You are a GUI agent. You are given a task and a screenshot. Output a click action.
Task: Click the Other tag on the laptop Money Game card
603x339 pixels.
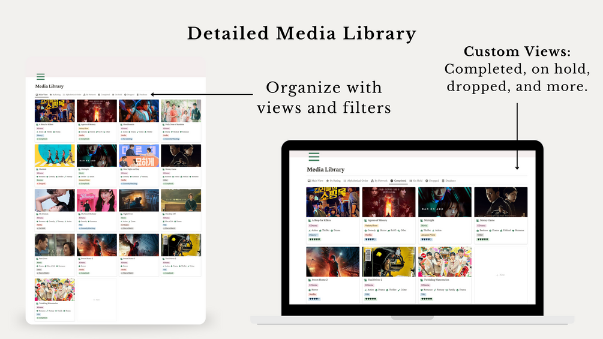click(x=480, y=235)
